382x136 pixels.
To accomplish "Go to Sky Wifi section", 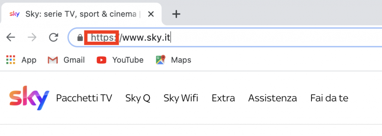I will (181, 98).
